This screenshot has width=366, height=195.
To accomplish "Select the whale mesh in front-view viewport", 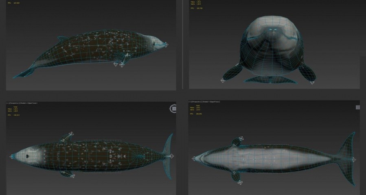I will pos(272,48).
